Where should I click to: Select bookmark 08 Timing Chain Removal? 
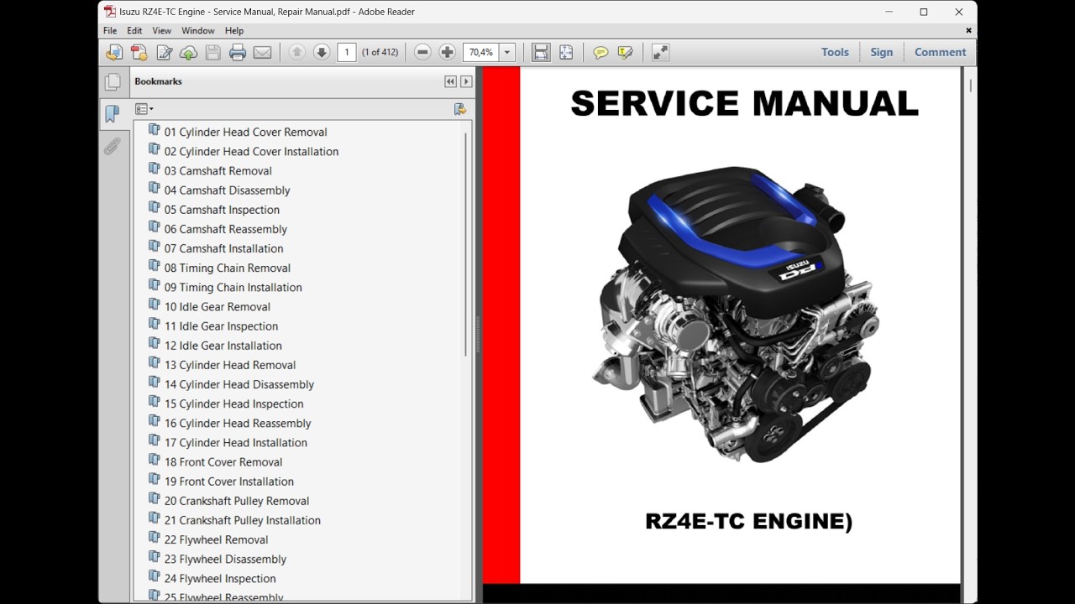click(x=227, y=268)
